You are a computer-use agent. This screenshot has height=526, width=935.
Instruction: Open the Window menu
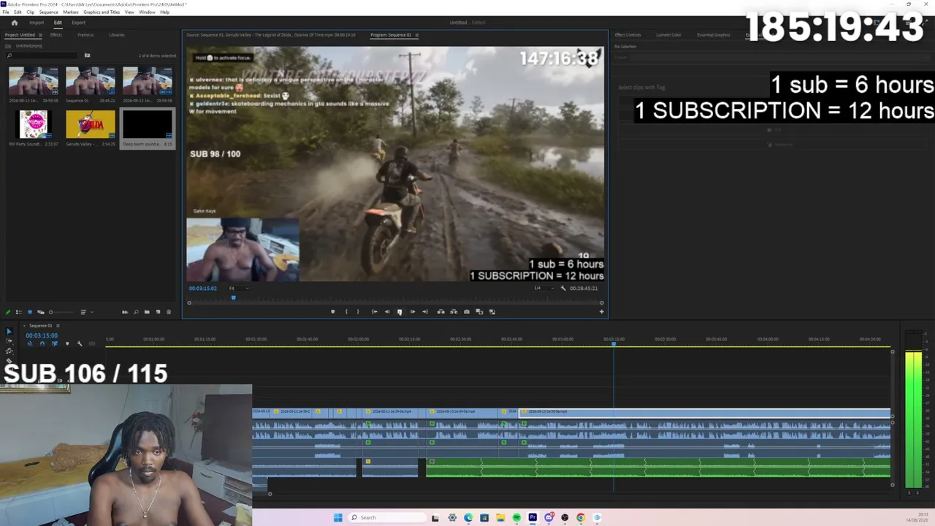coord(147,12)
